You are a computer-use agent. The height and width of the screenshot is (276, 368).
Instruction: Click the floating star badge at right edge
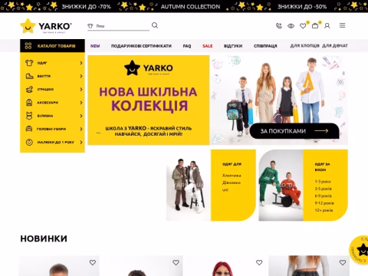[360, 250]
